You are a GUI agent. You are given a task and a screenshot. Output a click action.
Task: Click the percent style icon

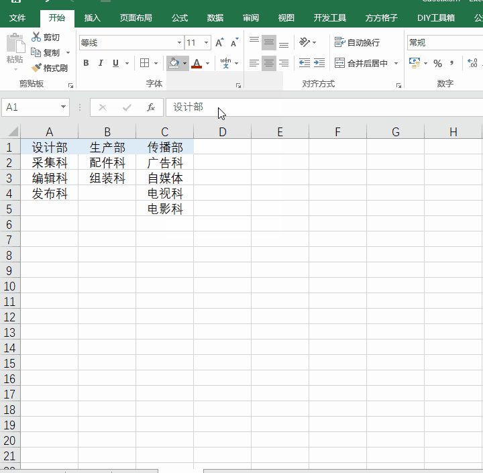[437, 64]
